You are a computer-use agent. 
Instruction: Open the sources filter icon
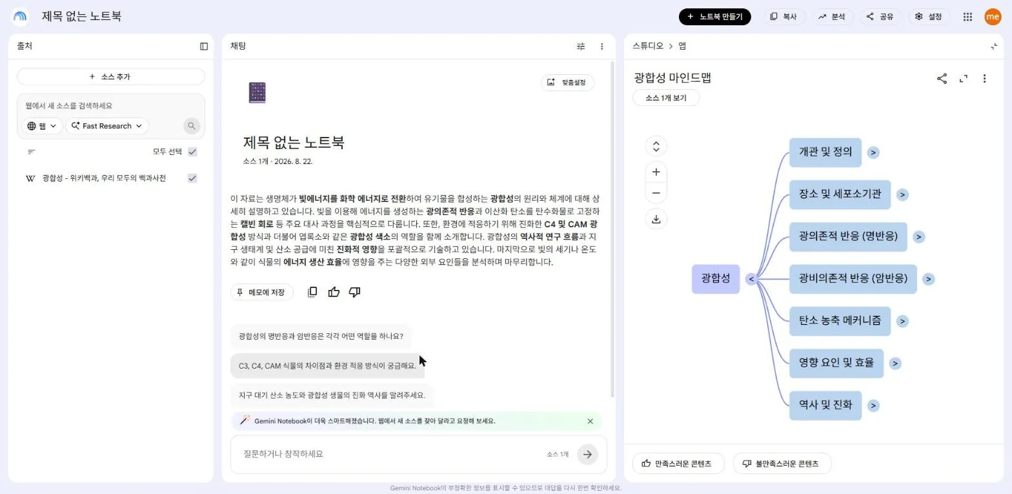tap(32, 152)
